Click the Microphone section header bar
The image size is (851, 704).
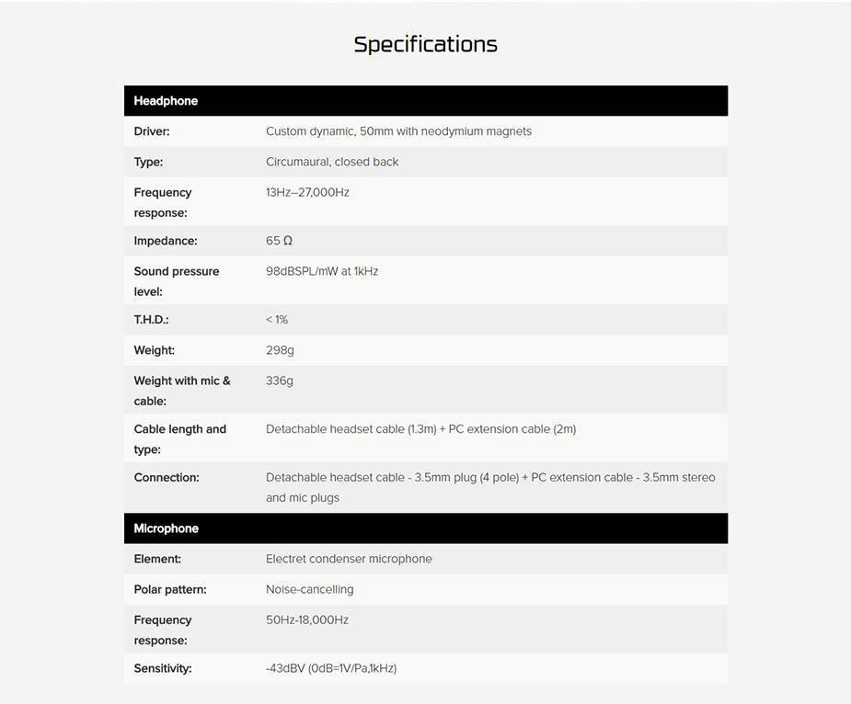(425, 528)
